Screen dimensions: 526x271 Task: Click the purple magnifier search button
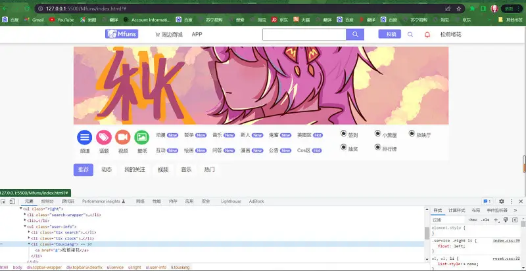click(x=355, y=34)
